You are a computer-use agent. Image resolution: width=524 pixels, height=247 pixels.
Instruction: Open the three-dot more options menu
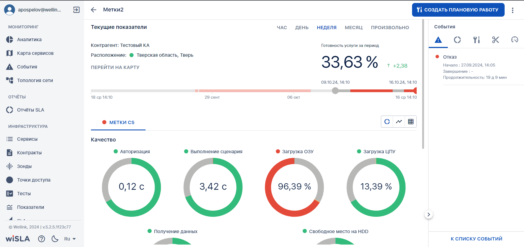point(513,10)
